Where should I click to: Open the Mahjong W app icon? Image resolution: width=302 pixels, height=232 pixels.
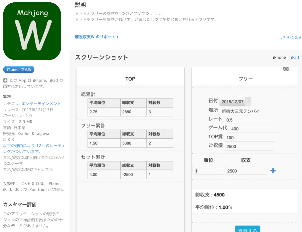click(32, 31)
